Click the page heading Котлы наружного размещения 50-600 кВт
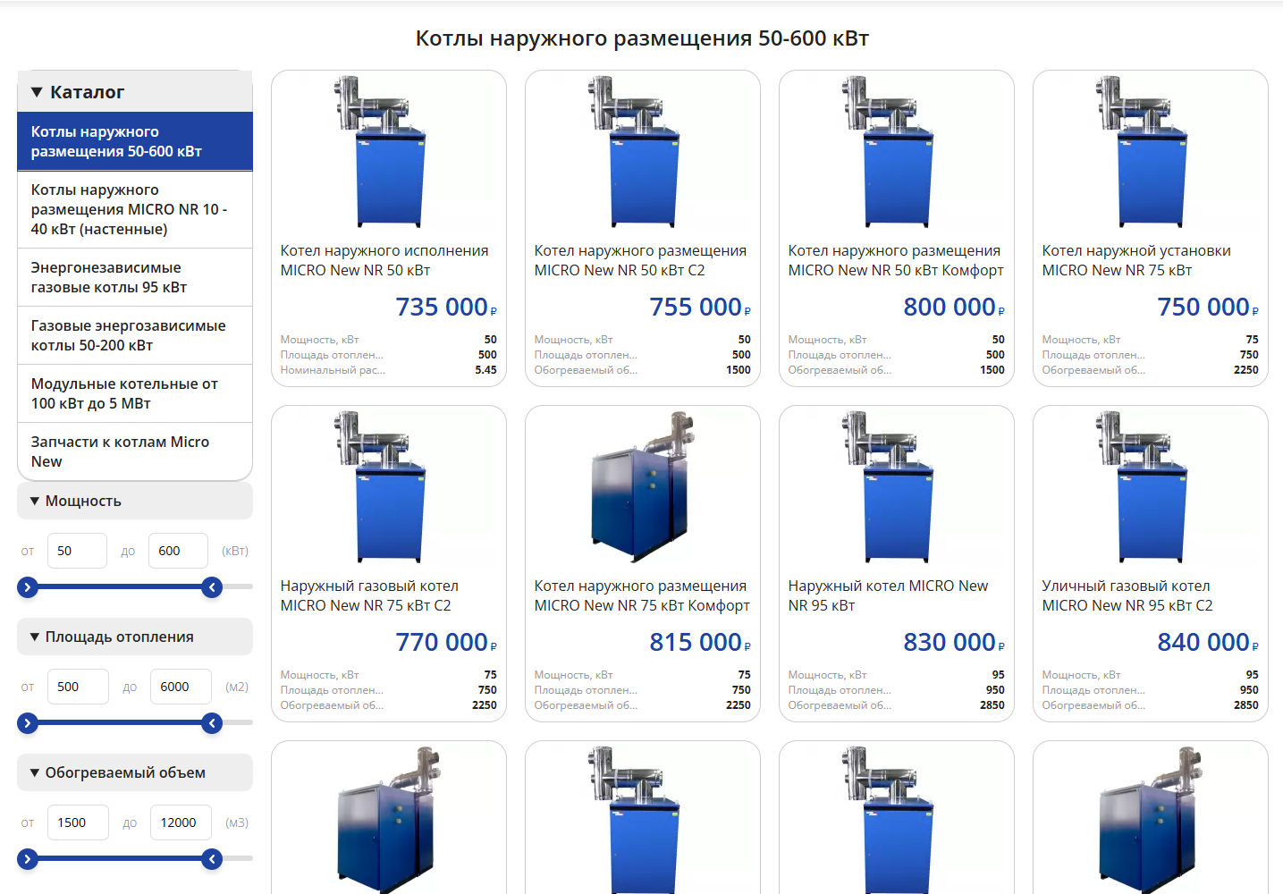Viewport: 1283px width, 894px height. [642, 38]
